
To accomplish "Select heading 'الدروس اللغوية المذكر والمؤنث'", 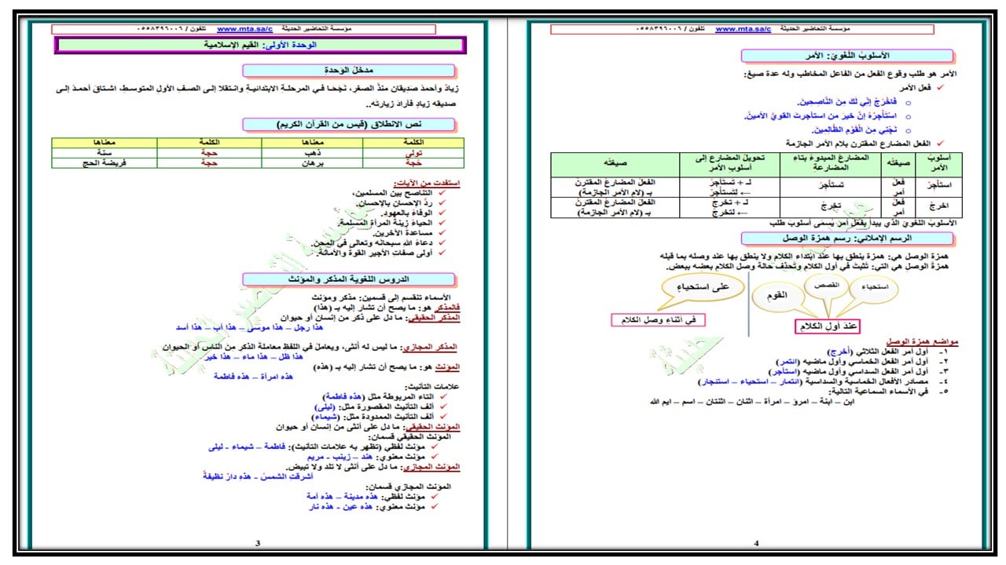I will [x=350, y=279].
